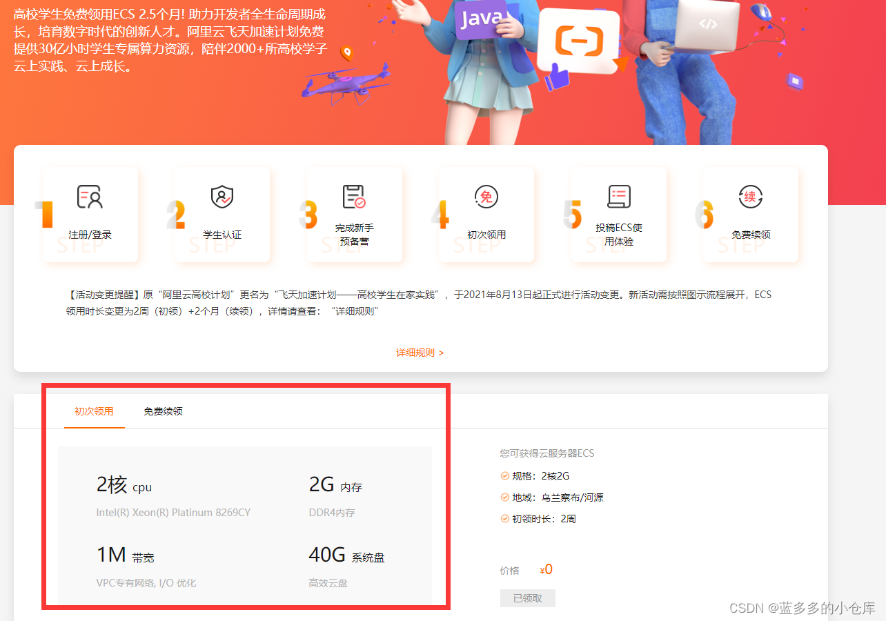This screenshot has width=886, height=621.
Task: Click the ¥0 price value
Action: pyautogui.click(x=547, y=570)
